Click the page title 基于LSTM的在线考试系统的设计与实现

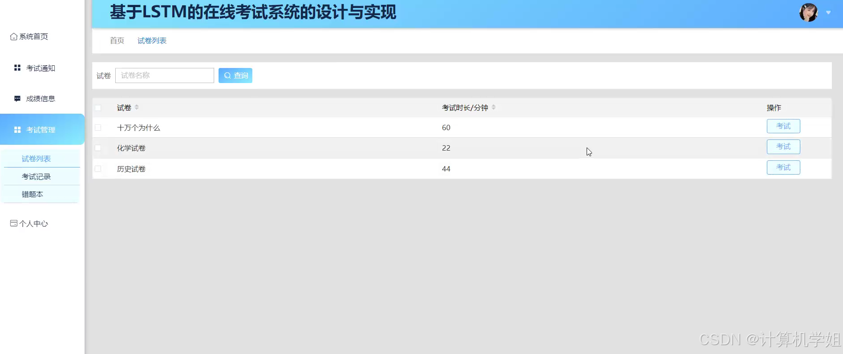point(253,12)
